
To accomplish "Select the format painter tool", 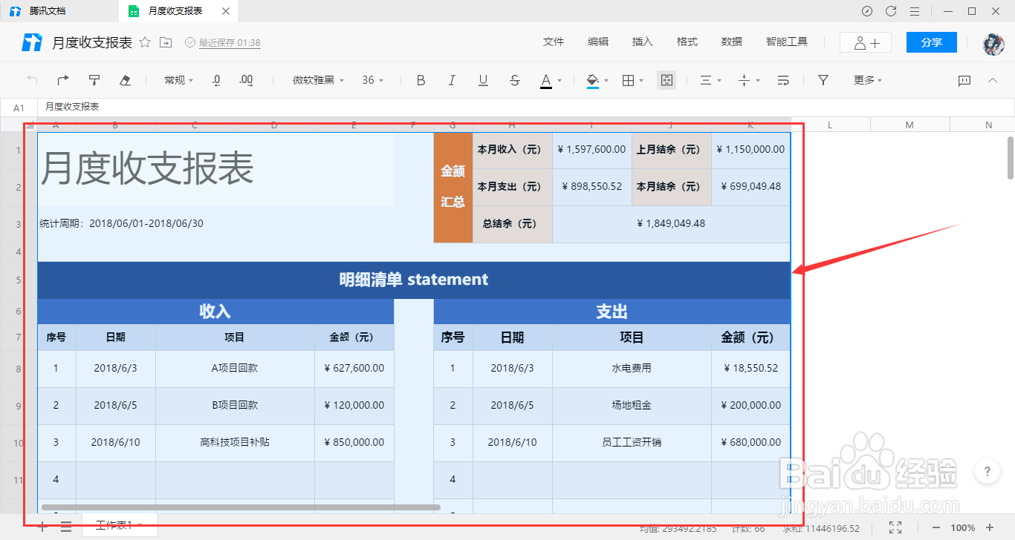I will point(94,80).
